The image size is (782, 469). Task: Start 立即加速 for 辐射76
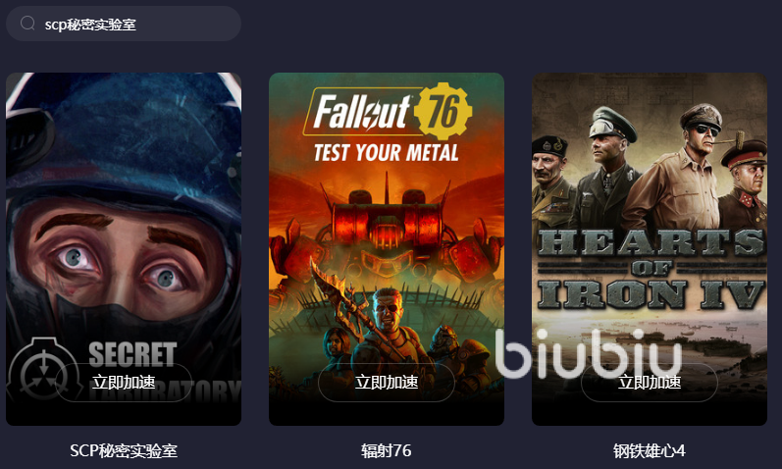click(387, 383)
